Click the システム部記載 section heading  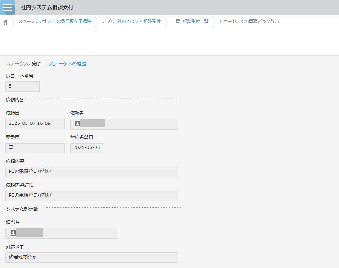tap(22, 209)
